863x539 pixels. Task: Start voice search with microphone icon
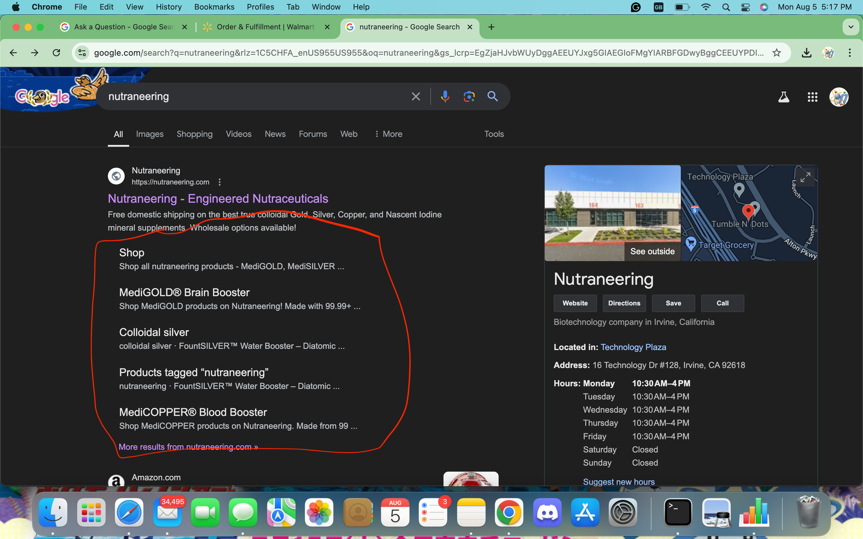(x=445, y=97)
